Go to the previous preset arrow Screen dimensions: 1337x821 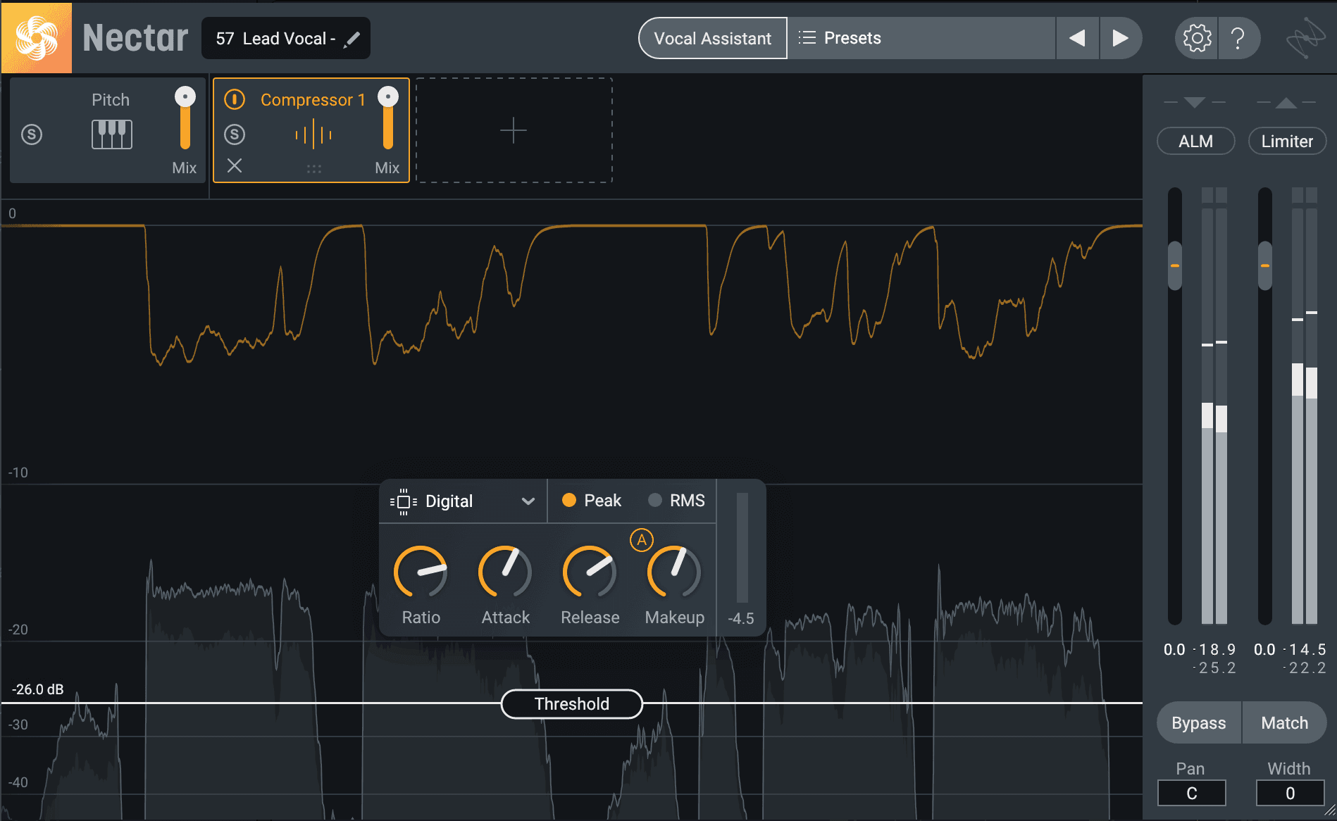click(x=1077, y=38)
